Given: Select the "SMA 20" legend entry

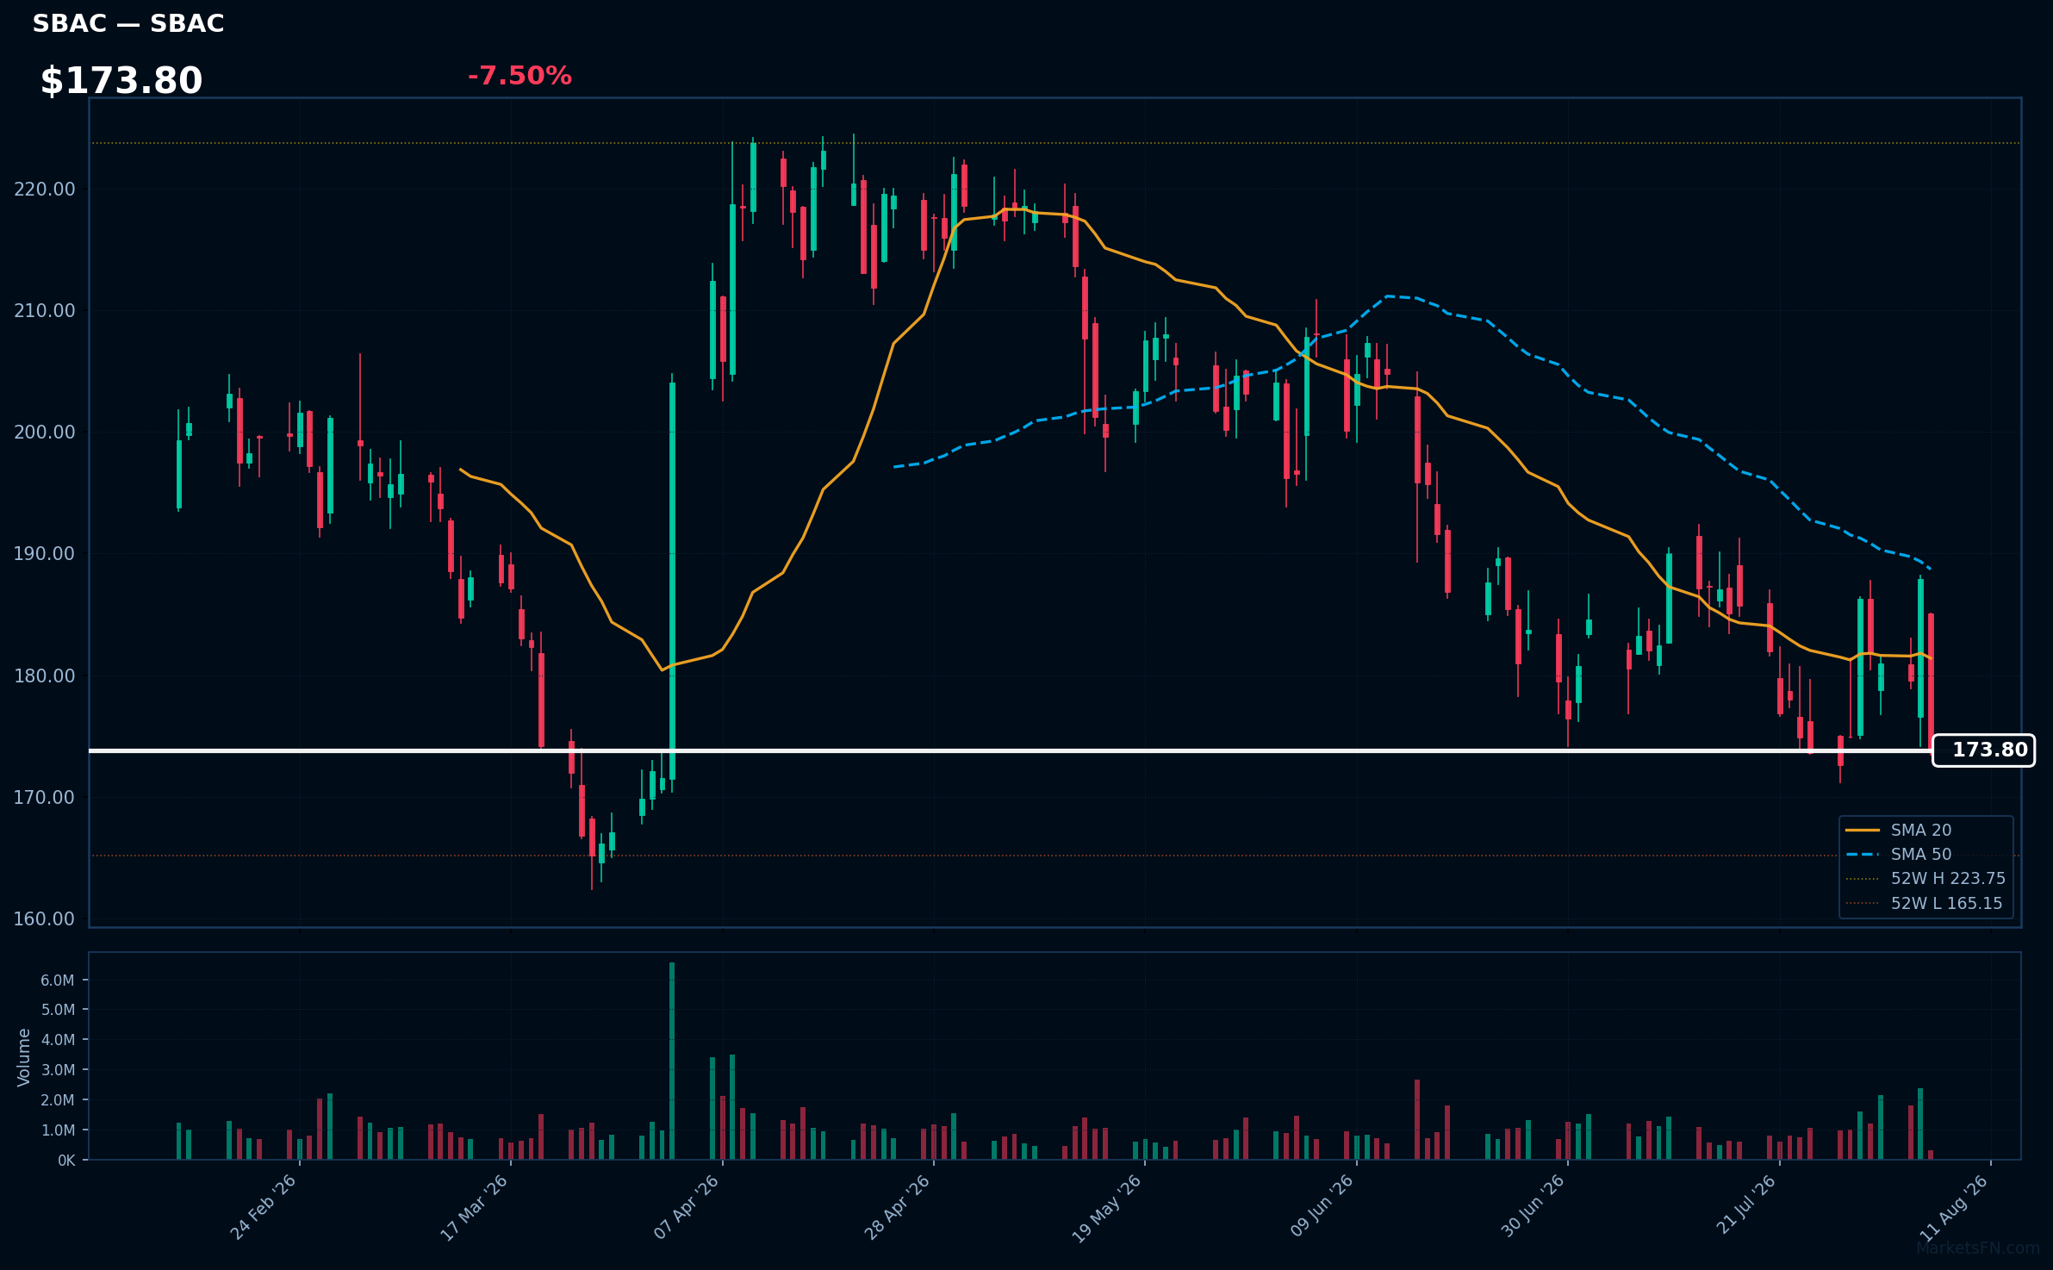Looking at the screenshot, I should (1921, 831).
